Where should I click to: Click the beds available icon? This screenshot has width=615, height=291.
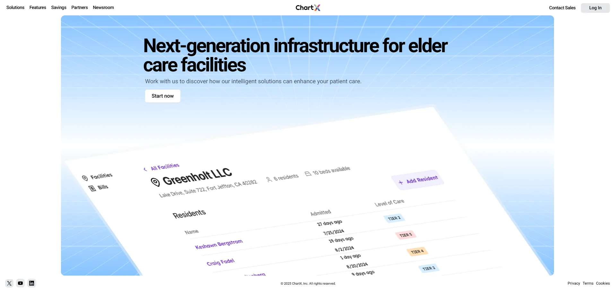[308, 174]
